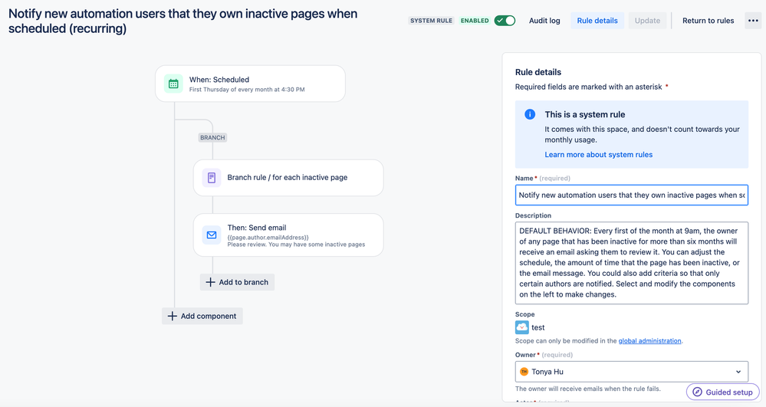Image resolution: width=766 pixels, height=407 pixels.
Task: Open the global administration link
Action: tap(649, 341)
